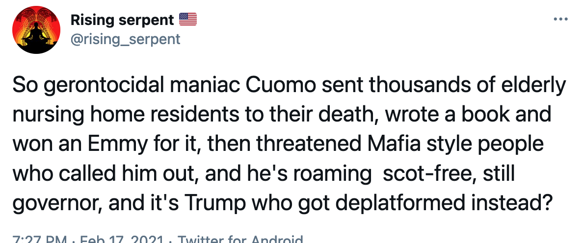The height and width of the screenshot is (243, 583).
Task: Click the word Cuomo in the tweet
Action: pyautogui.click(x=281, y=86)
